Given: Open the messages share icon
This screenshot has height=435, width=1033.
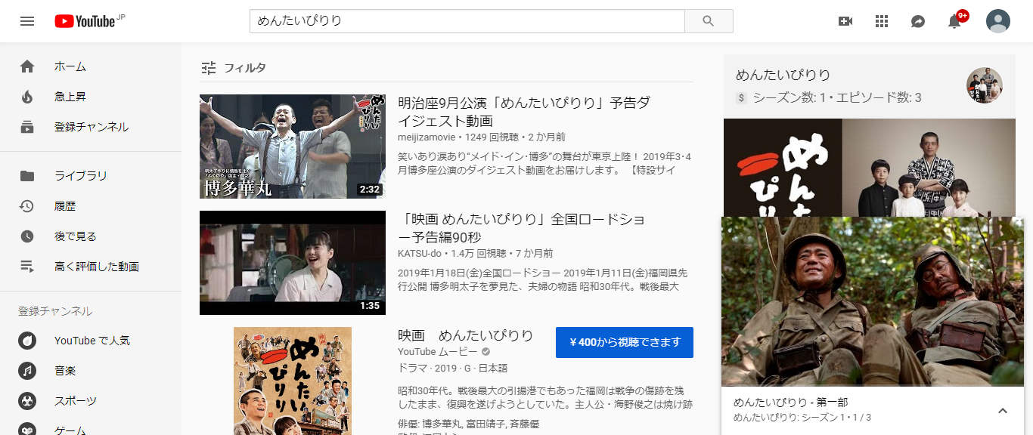Looking at the screenshot, I should coord(918,21).
